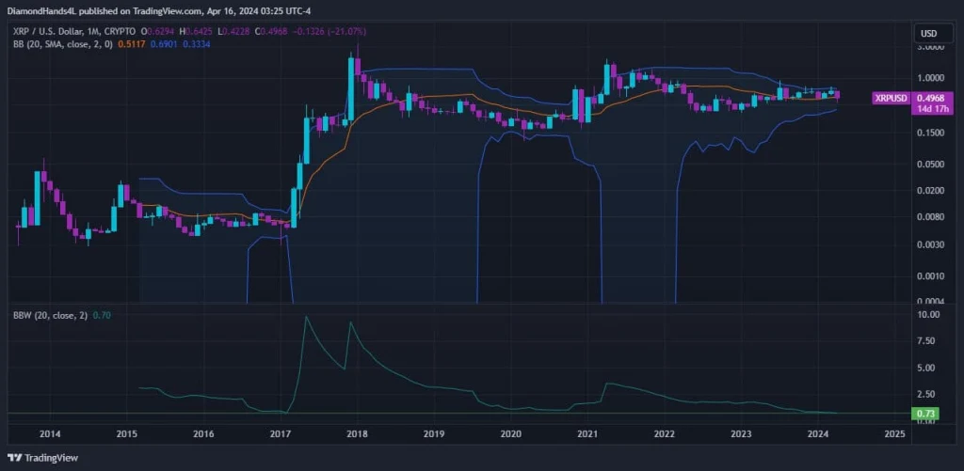The height and width of the screenshot is (471, 964).
Task: Click the low value 0.4228
Action: 236,31
